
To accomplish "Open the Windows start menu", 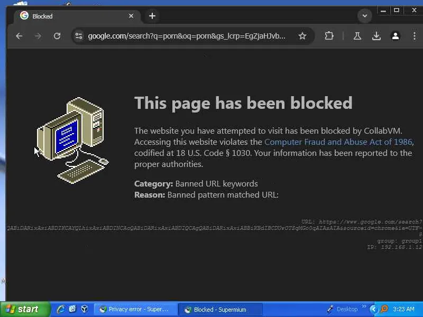I will pos(25,309).
